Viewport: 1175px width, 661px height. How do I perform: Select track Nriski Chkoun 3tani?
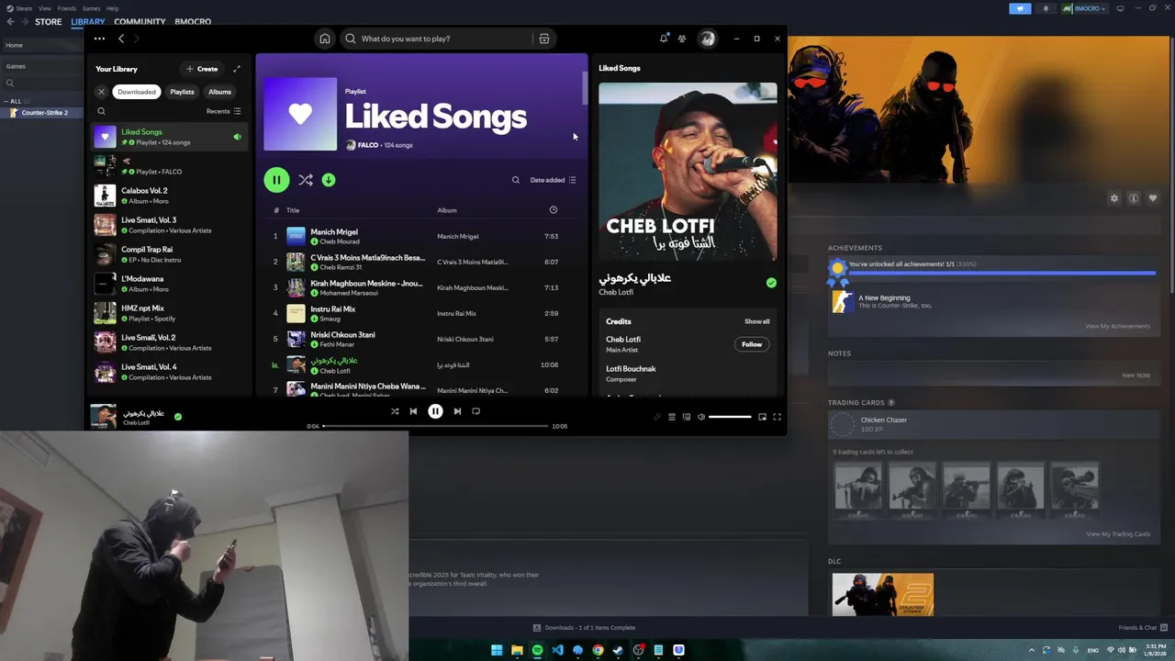pos(422,339)
